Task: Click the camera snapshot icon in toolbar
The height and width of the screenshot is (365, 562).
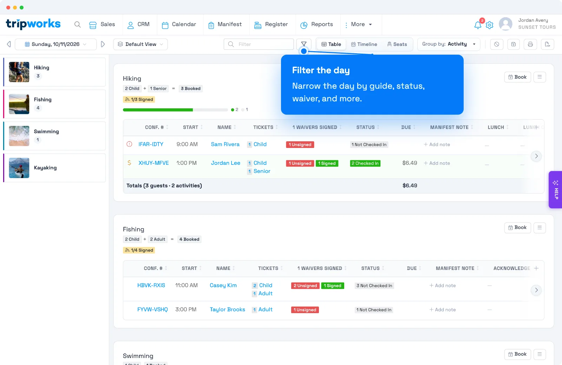Action: tap(514, 44)
